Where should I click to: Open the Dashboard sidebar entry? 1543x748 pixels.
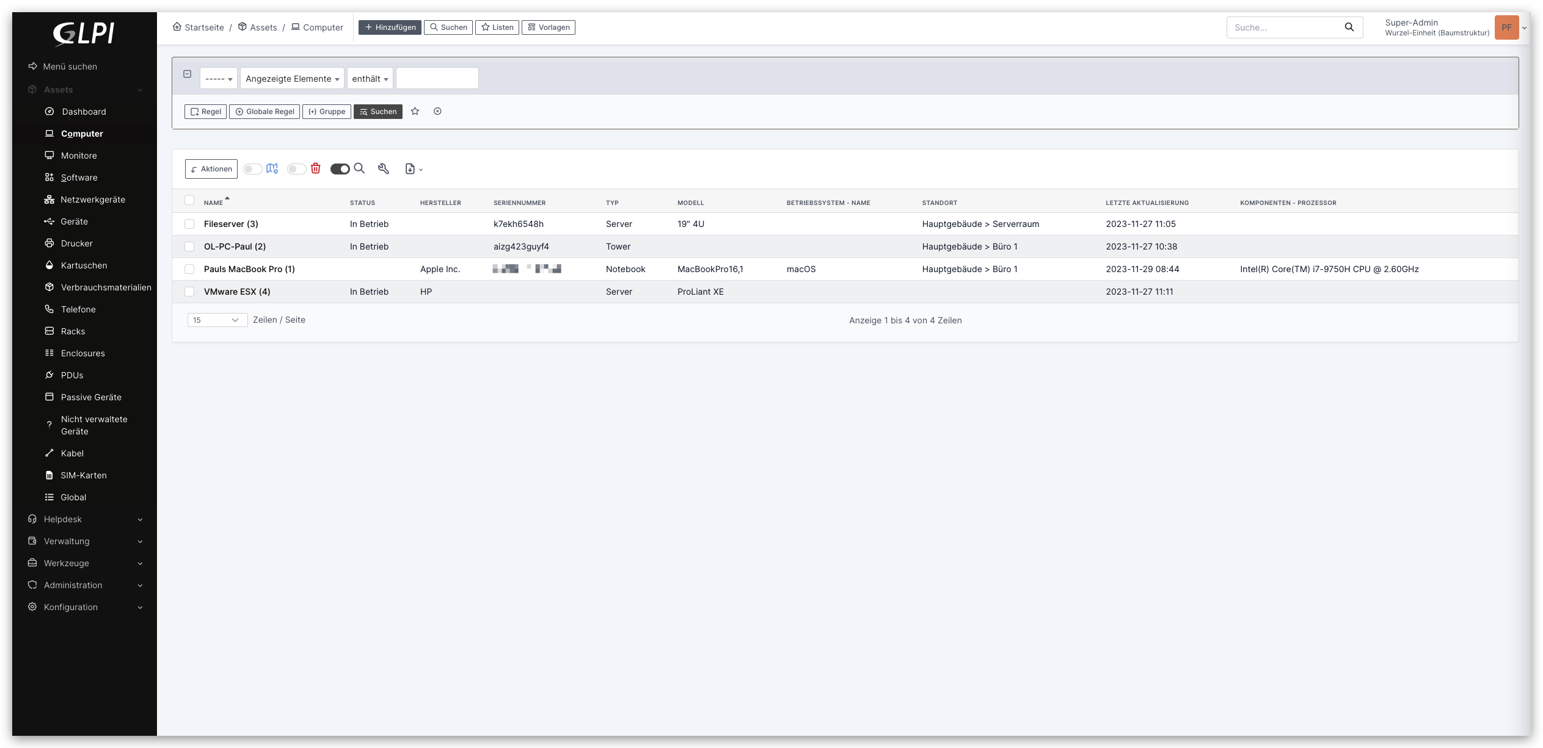[x=84, y=112]
